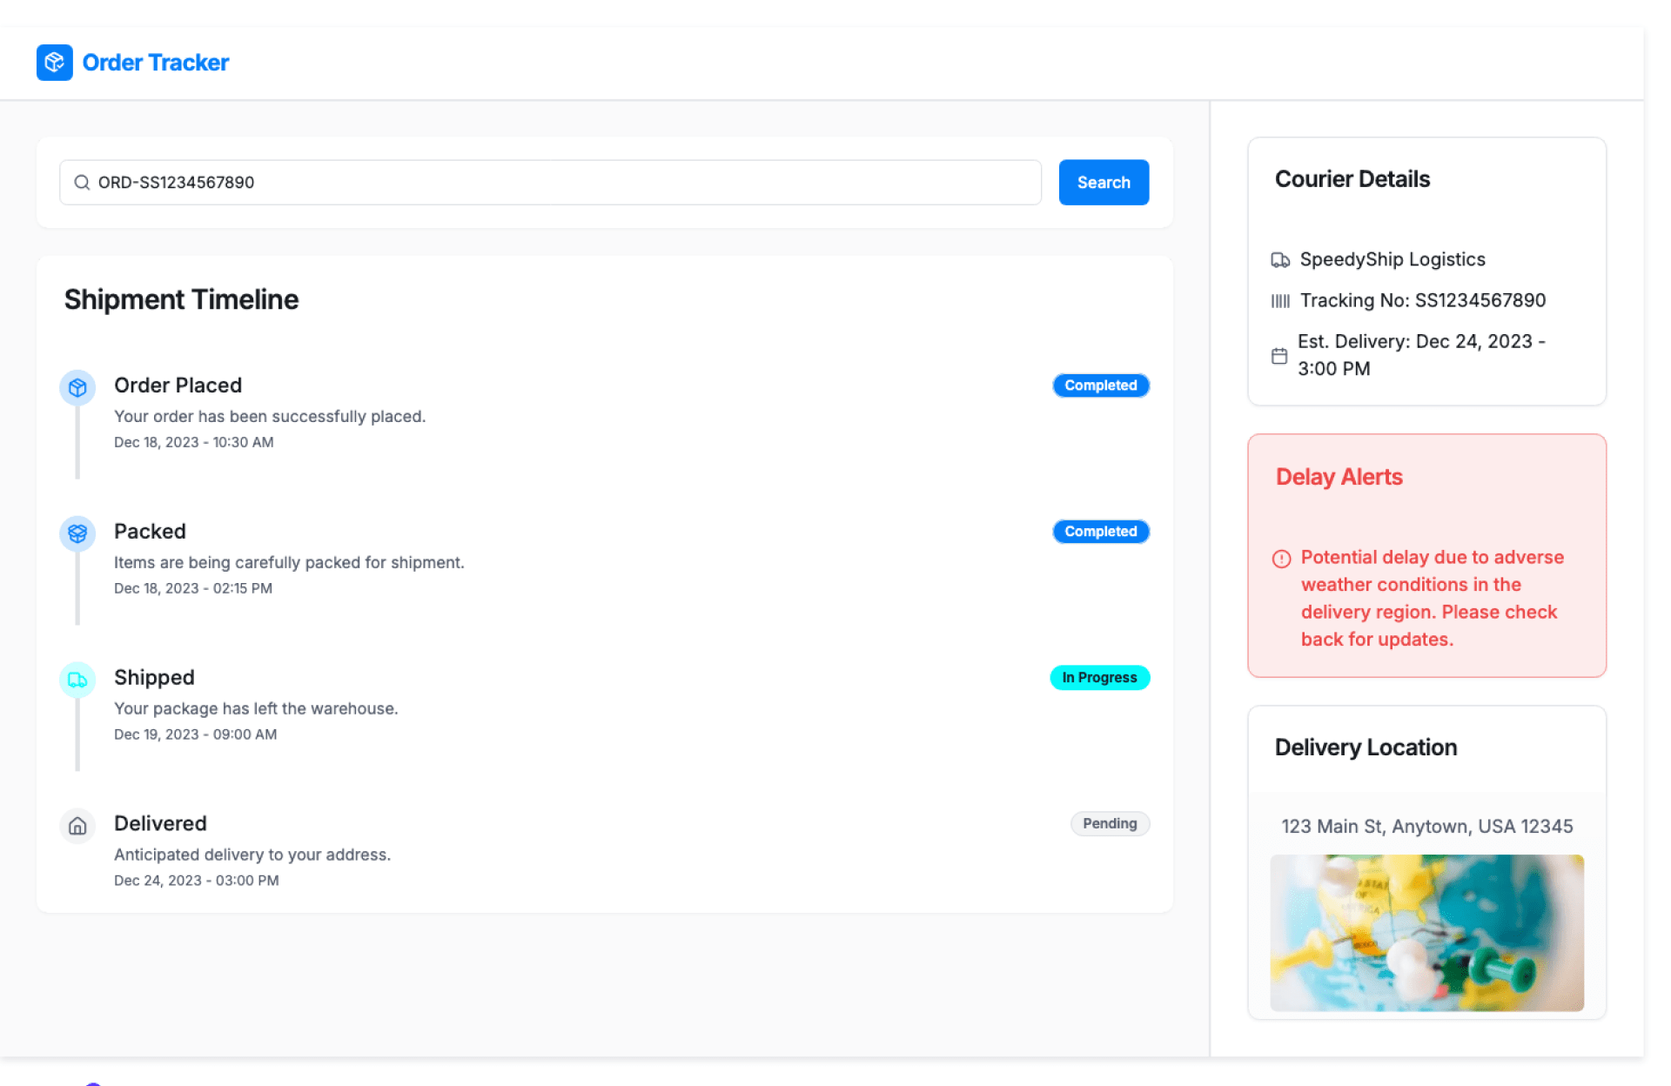
Task: Click the Packed step package icon
Action: pyautogui.click(x=77, y=533)
